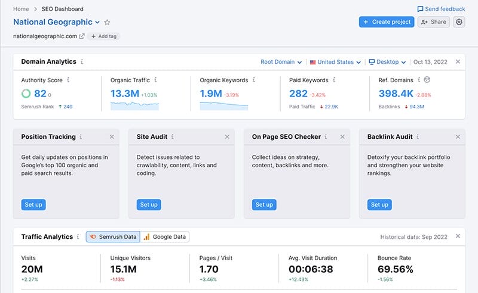Open the project settings gear
478x293 pixels.
(459, 22)
